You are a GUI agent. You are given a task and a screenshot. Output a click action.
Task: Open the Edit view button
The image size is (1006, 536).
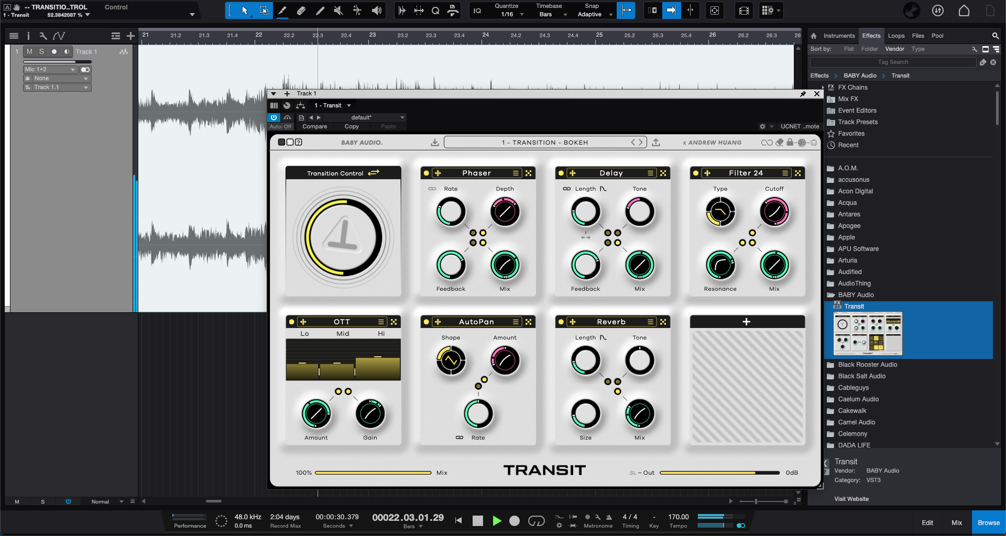pos(927,523)
